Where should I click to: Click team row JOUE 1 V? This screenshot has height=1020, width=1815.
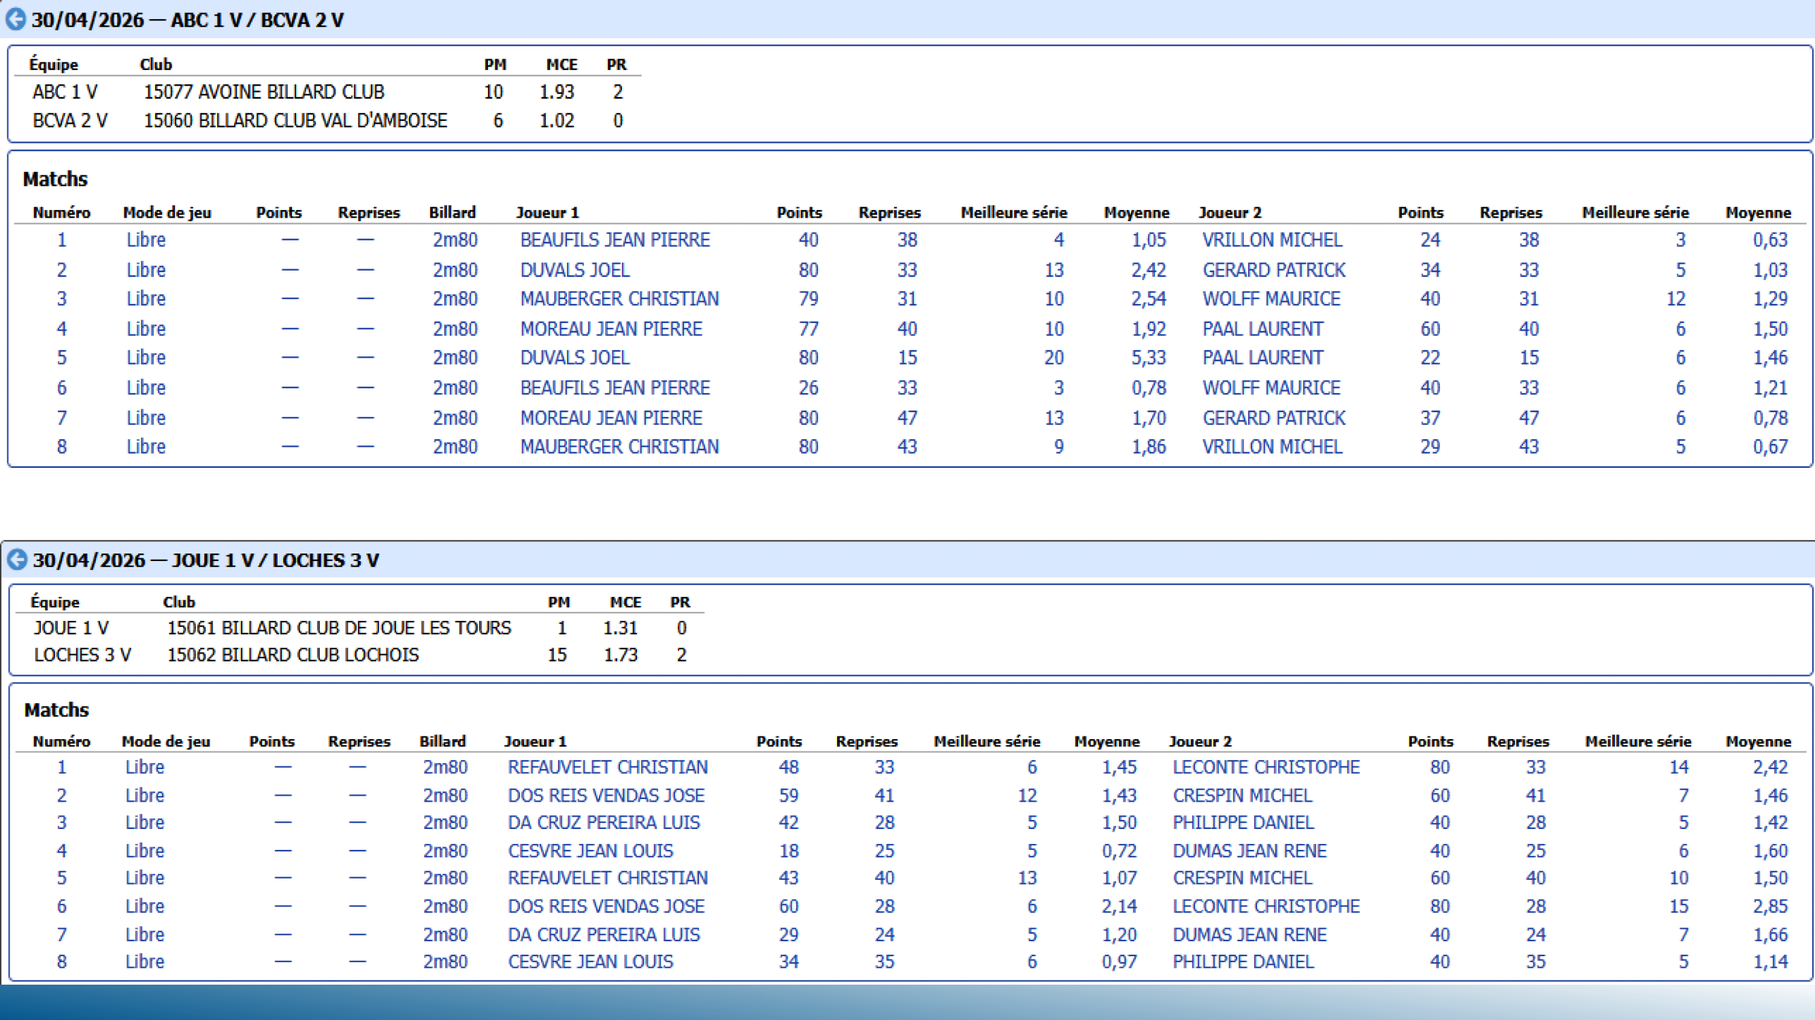[x=359, y=628]
